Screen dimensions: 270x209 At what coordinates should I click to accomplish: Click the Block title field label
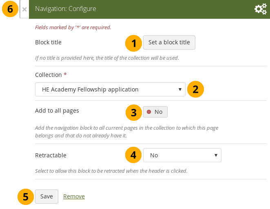coord(48,42)
